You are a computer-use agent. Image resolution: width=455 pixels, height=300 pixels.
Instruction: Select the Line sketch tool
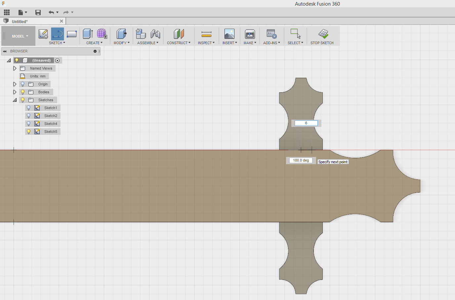pyautogui.click(x=58, y=34)
